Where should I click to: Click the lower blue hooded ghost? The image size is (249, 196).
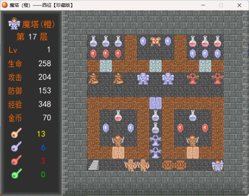coord(156,153)
